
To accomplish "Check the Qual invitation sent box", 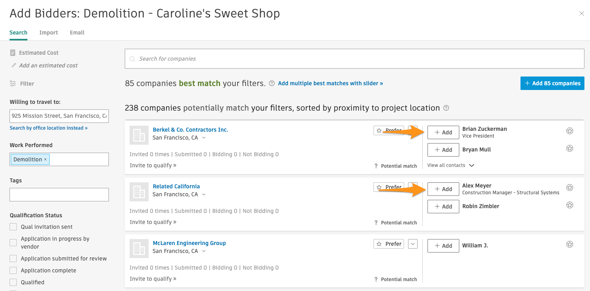I will point(13,227).
